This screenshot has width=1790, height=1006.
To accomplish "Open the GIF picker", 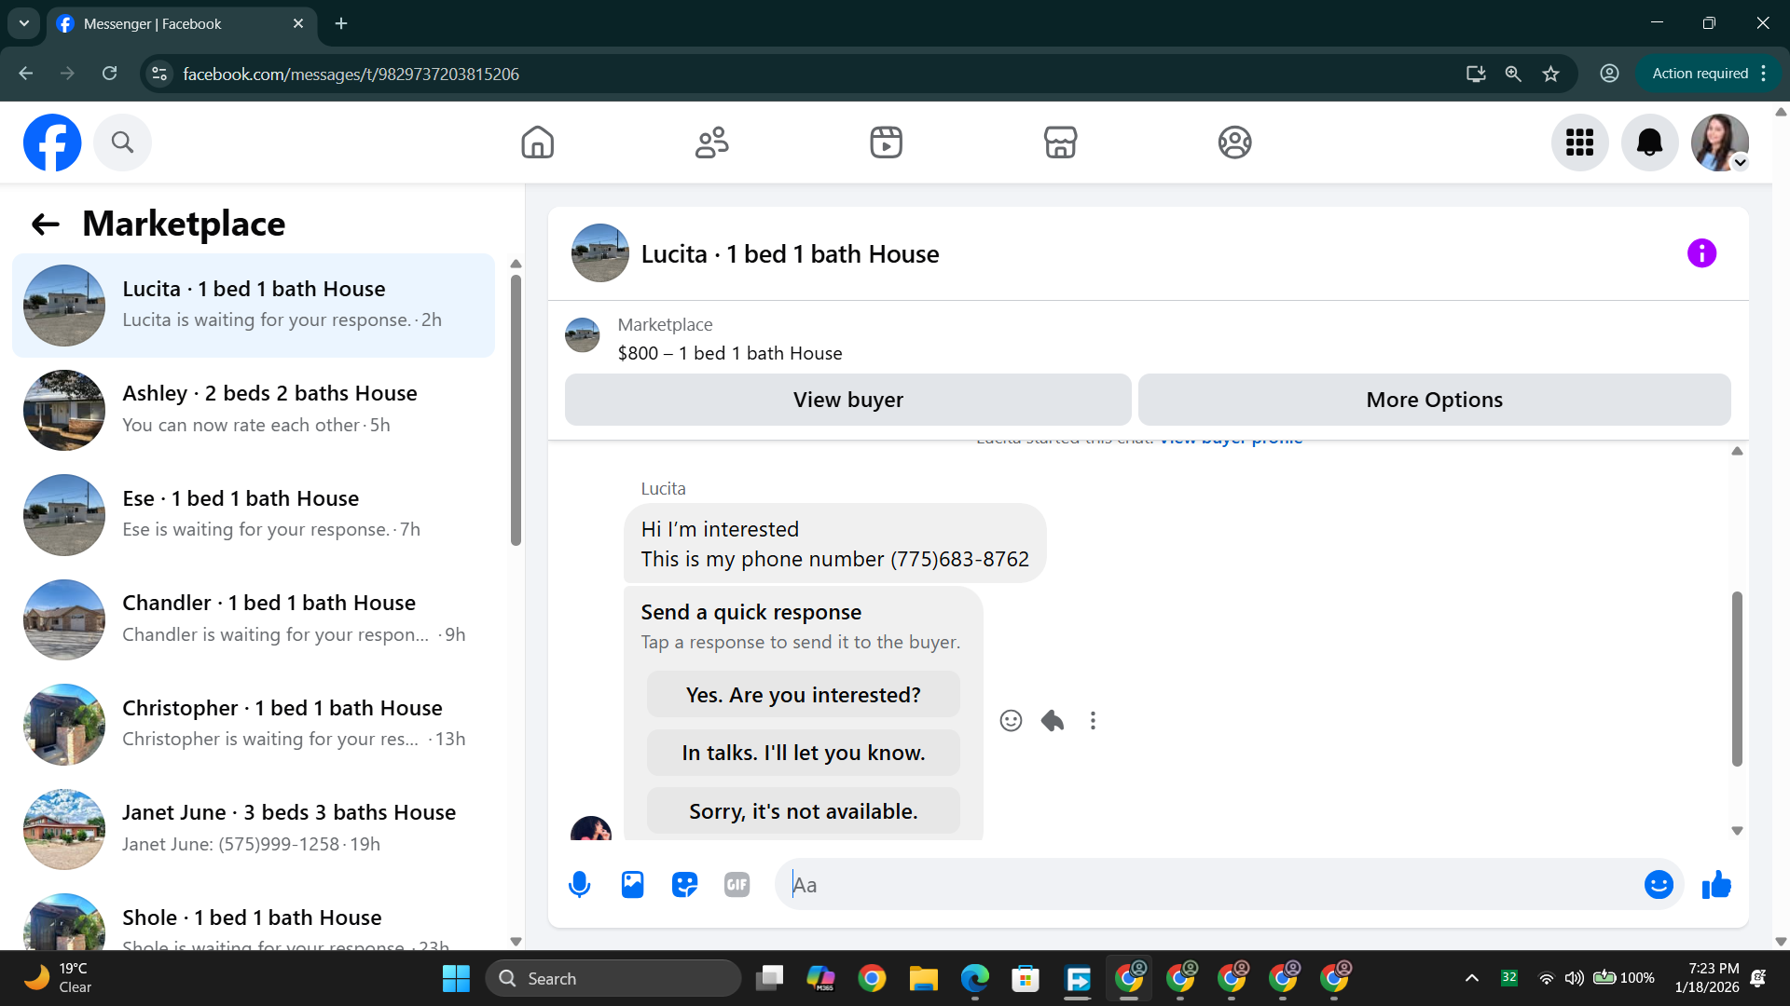I will 737,885.
